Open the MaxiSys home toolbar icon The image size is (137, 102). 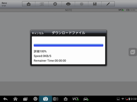coord(29,4)
